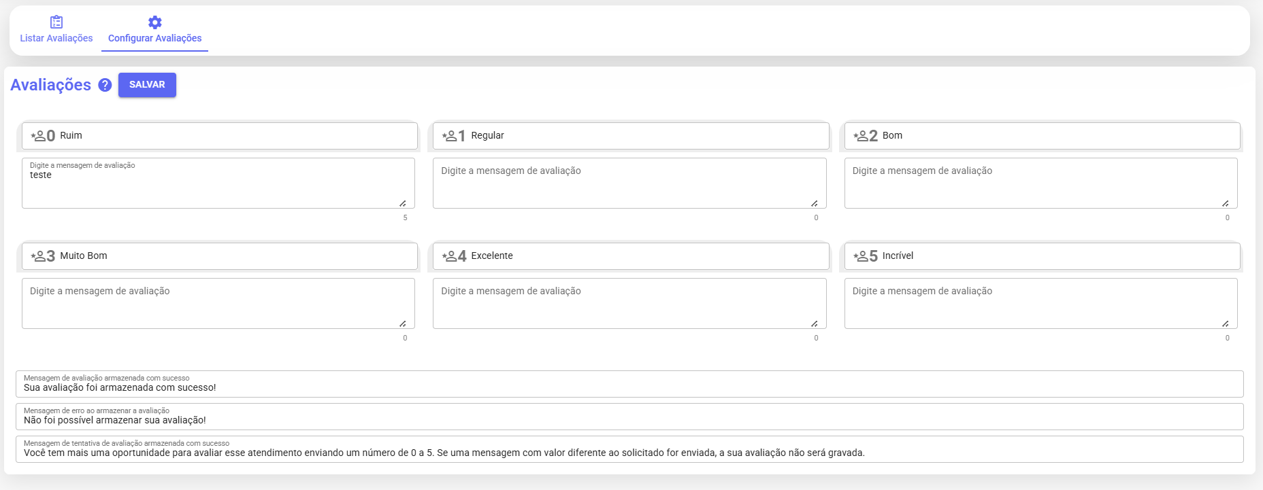Click the rating 3 person-star icon
This screenshot has height=490, width=1263.
39,256
